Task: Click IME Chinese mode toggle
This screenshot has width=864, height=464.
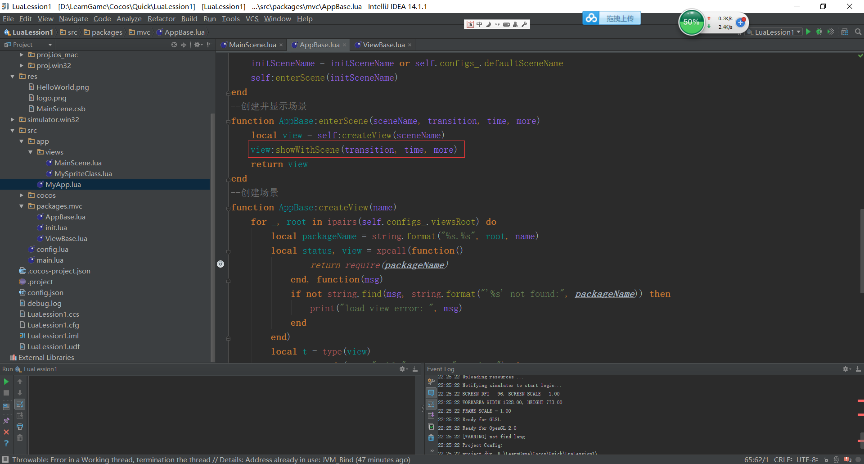Action: point(480,24)
